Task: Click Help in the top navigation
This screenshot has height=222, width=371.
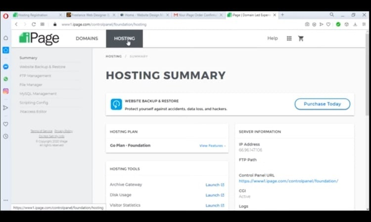Action: 273,38
